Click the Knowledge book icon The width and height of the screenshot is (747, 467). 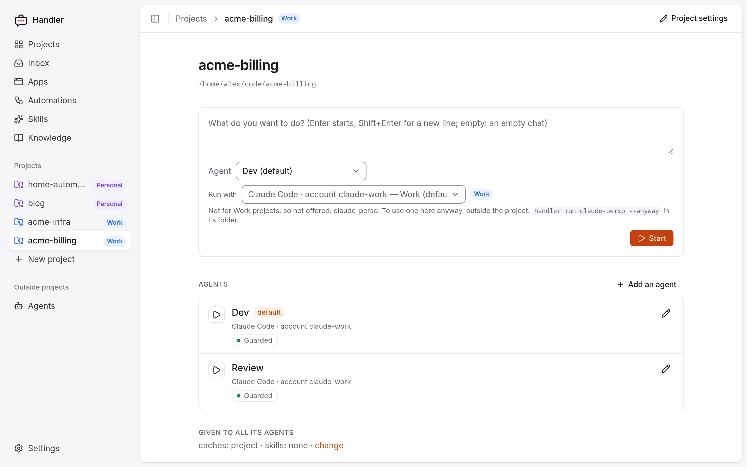tap(18, 138)
